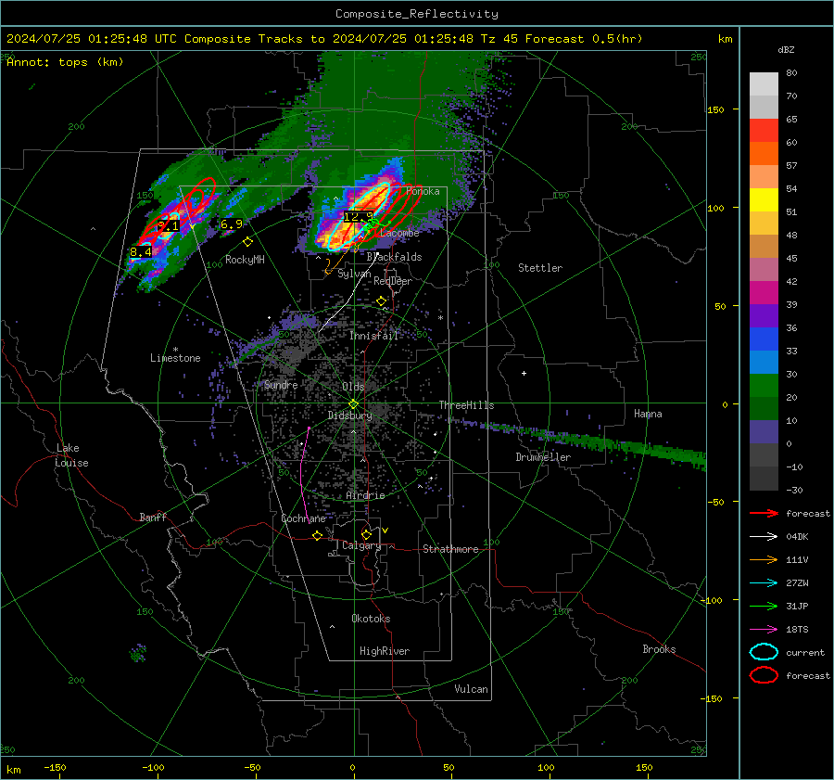Image resolution: width=834 pixels, height=780 pixels.
Task: Click the dark orange swatch between 57 and 60
Action: (x=764, y=154)
